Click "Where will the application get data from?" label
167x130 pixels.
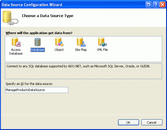click(39, 33)
